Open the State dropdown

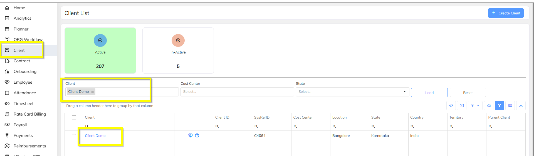pyautogui.click(x=352, y=92)
